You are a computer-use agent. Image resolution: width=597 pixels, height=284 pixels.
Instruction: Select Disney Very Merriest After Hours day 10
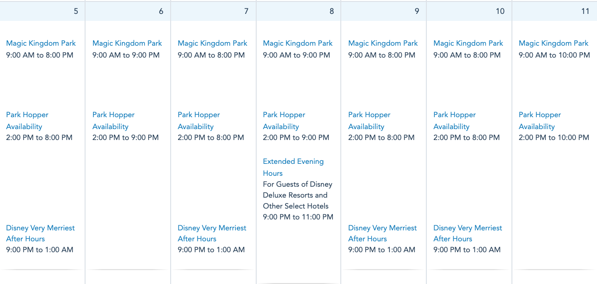point(468,233)
